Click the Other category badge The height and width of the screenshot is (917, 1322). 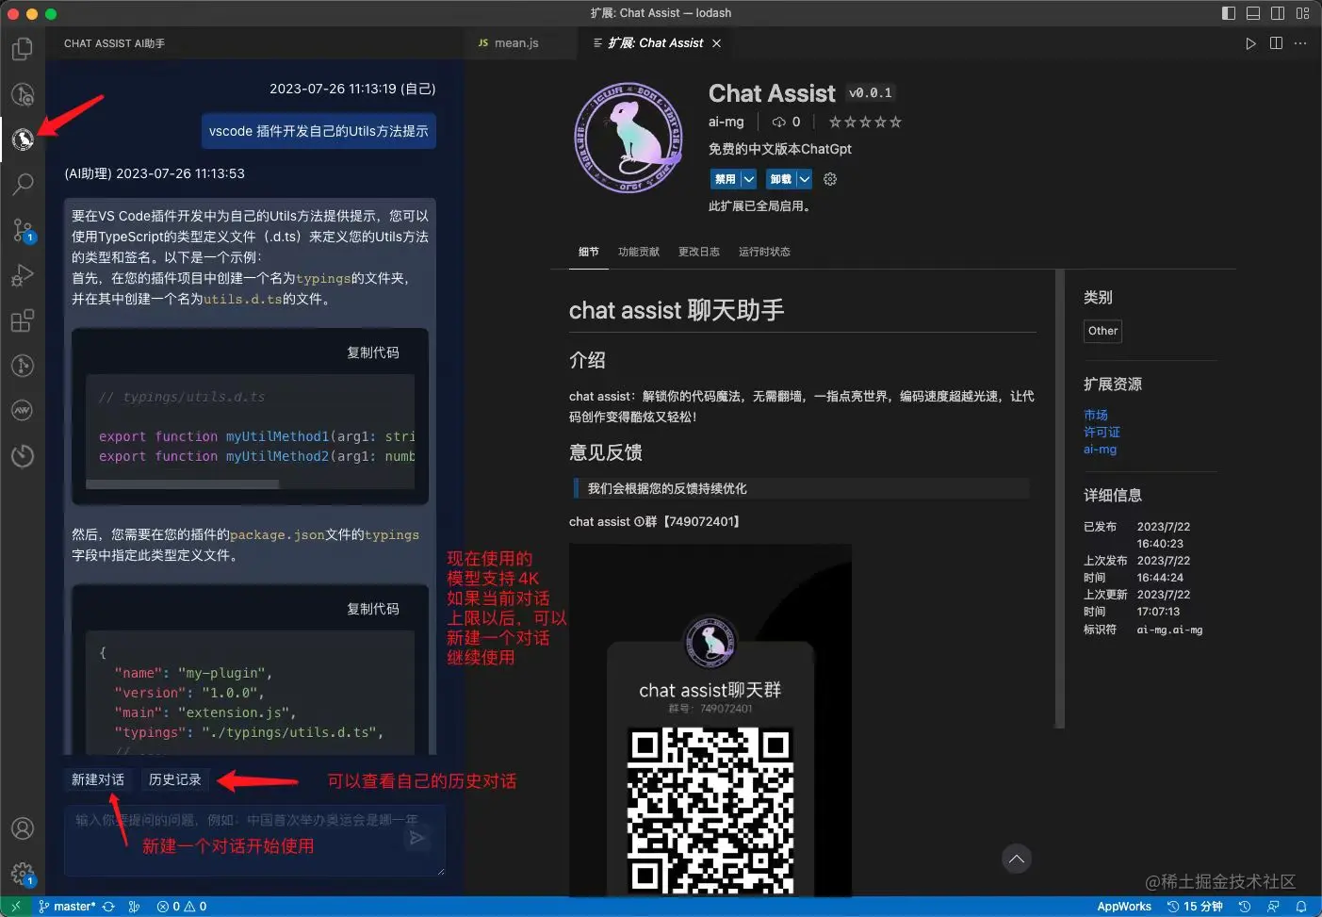(x=1102, y=331)
